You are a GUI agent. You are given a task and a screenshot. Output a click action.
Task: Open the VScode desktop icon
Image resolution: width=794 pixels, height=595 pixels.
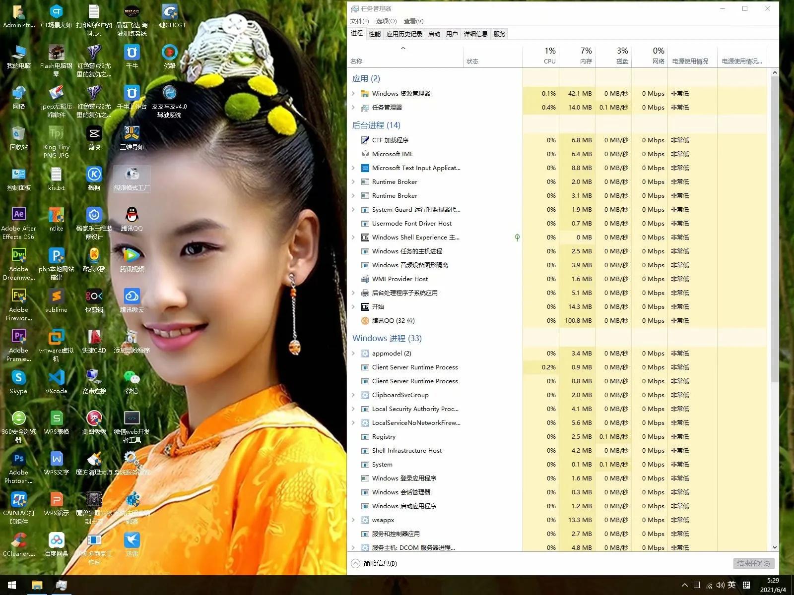56,382
